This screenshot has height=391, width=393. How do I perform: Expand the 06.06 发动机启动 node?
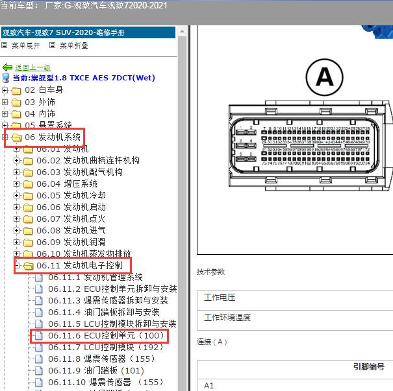(16, 207)
